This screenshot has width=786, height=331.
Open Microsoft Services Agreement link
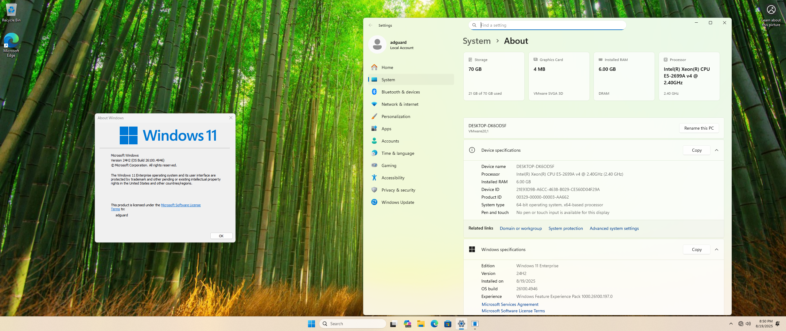coord(510,304)
